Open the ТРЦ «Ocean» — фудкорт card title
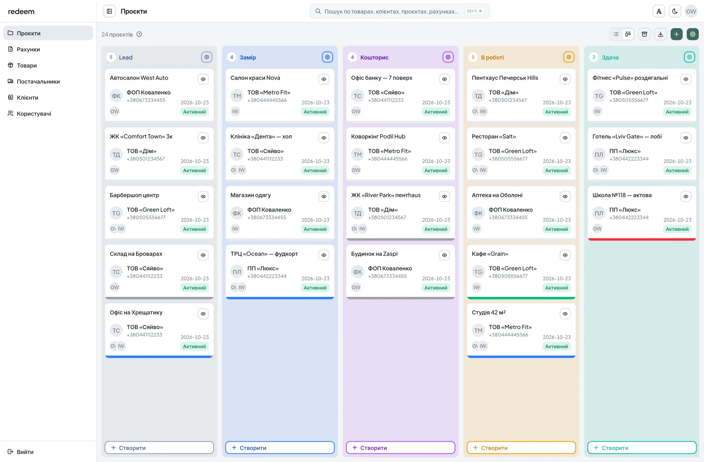 click(x=264, y=254)
